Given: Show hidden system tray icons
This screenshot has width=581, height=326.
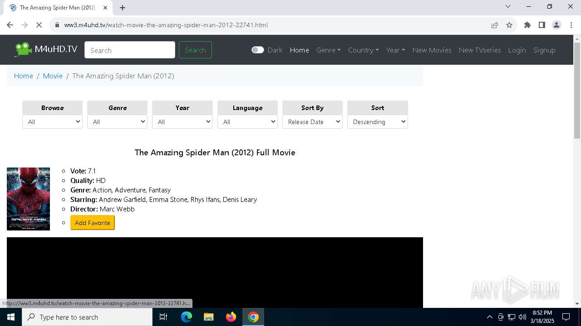Looking at the screenshot, I should (489, 317).
